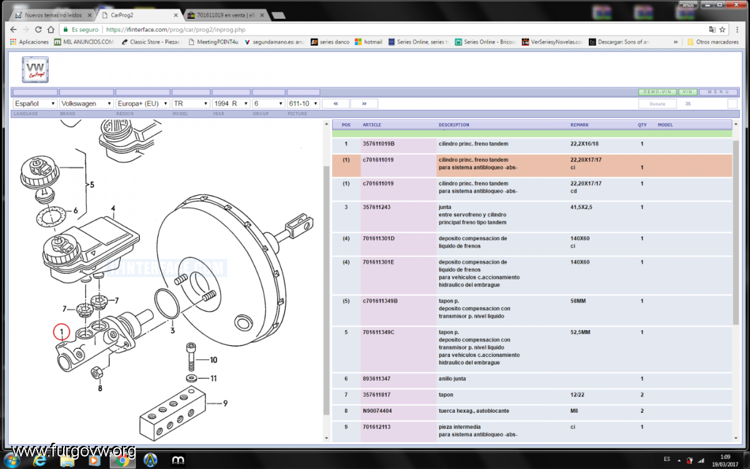The width and height of the screenshot is (750, 469).
Task: Open the black 'm' app in taskbar
Action: pos(178,460)
